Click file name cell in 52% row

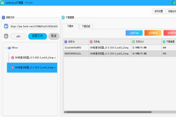[x=110, y=54]
